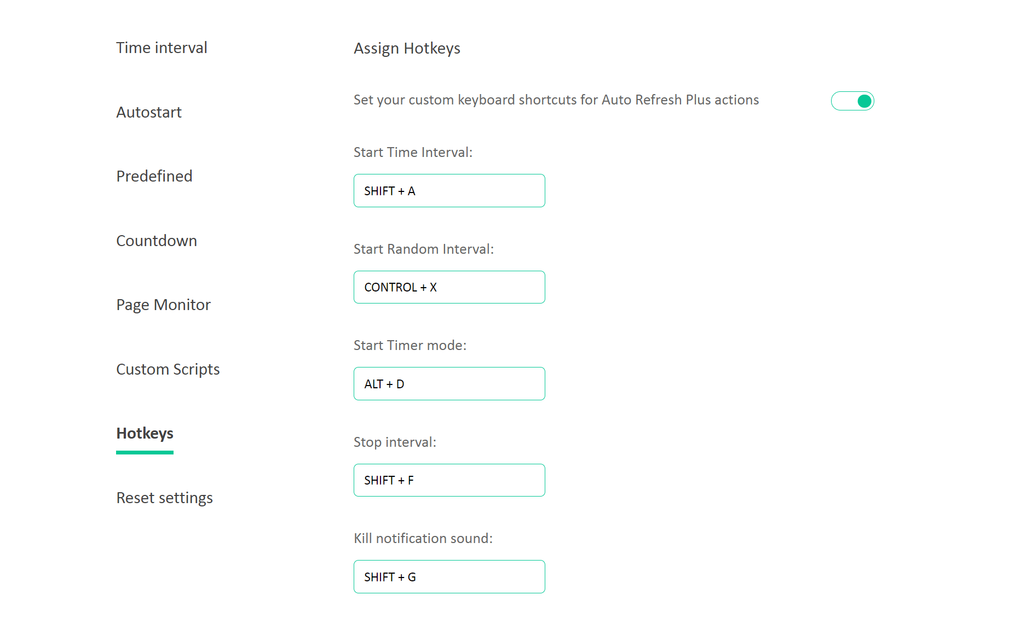Go to the Countdown tab
The height and width of the screenshot is (630, 1009).
tap(156, 241)
